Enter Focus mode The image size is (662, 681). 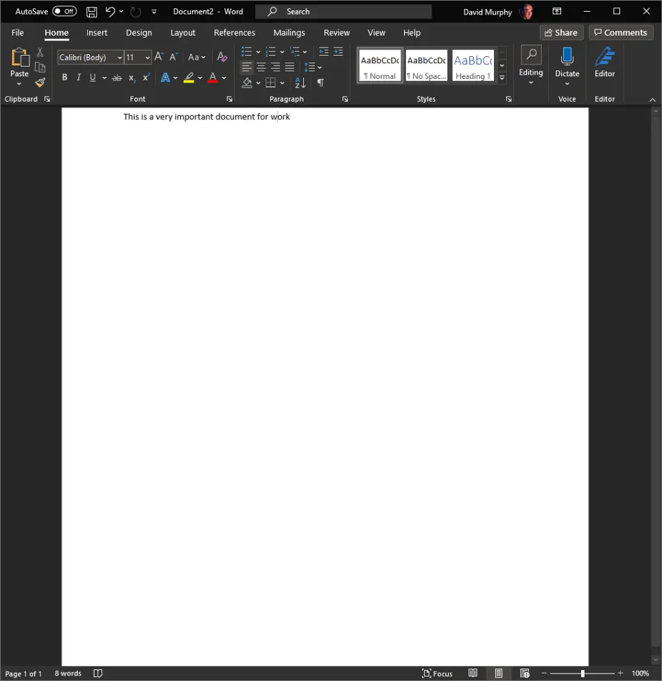(437, 673)
